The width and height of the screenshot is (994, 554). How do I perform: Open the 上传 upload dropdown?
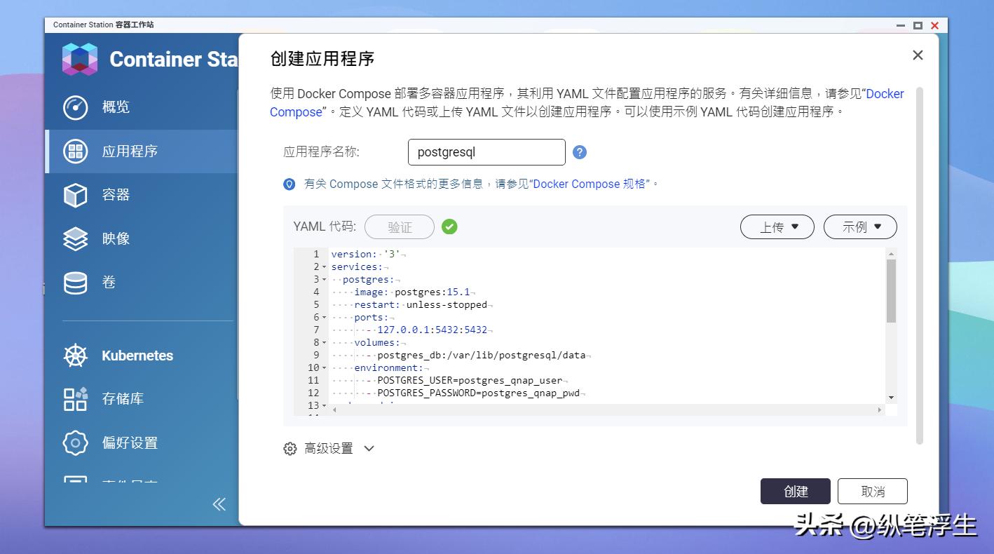click(x=777, y=227)
